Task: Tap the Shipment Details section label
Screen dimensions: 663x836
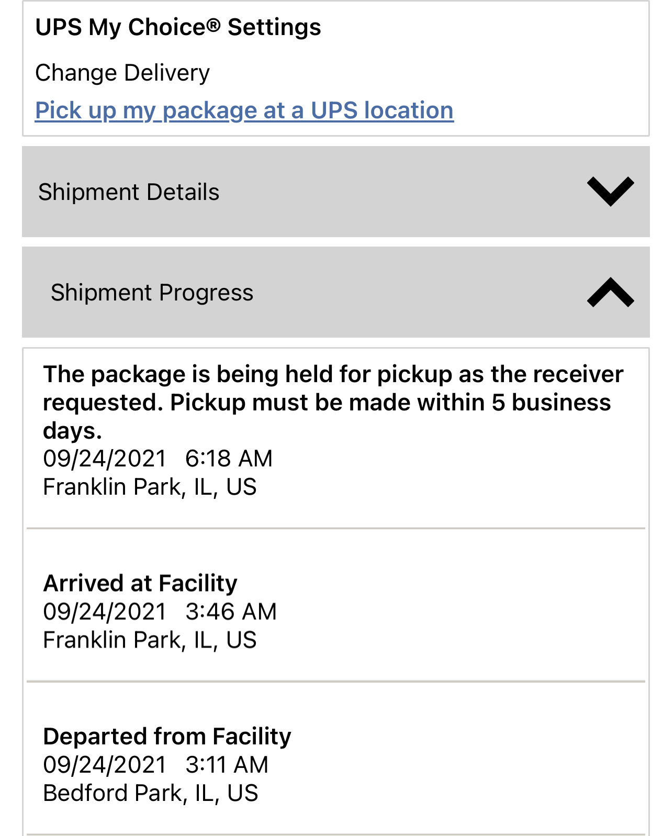Action: [x=129, y=192]
